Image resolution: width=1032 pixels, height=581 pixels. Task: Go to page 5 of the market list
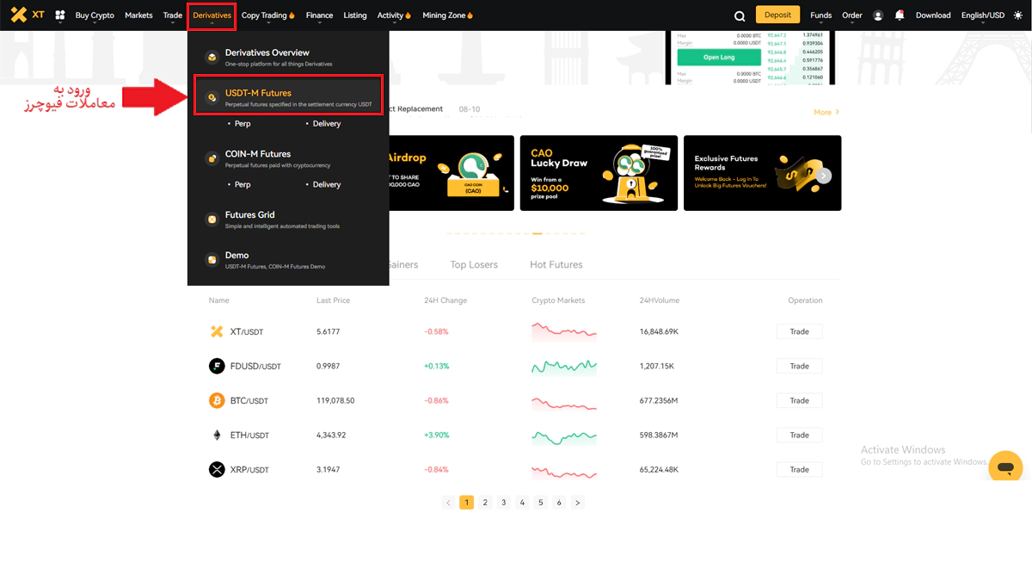click(x=541, y=503)
